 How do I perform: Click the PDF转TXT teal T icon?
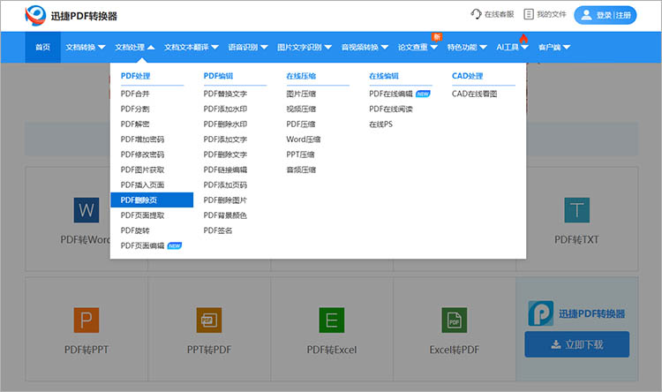576,210
